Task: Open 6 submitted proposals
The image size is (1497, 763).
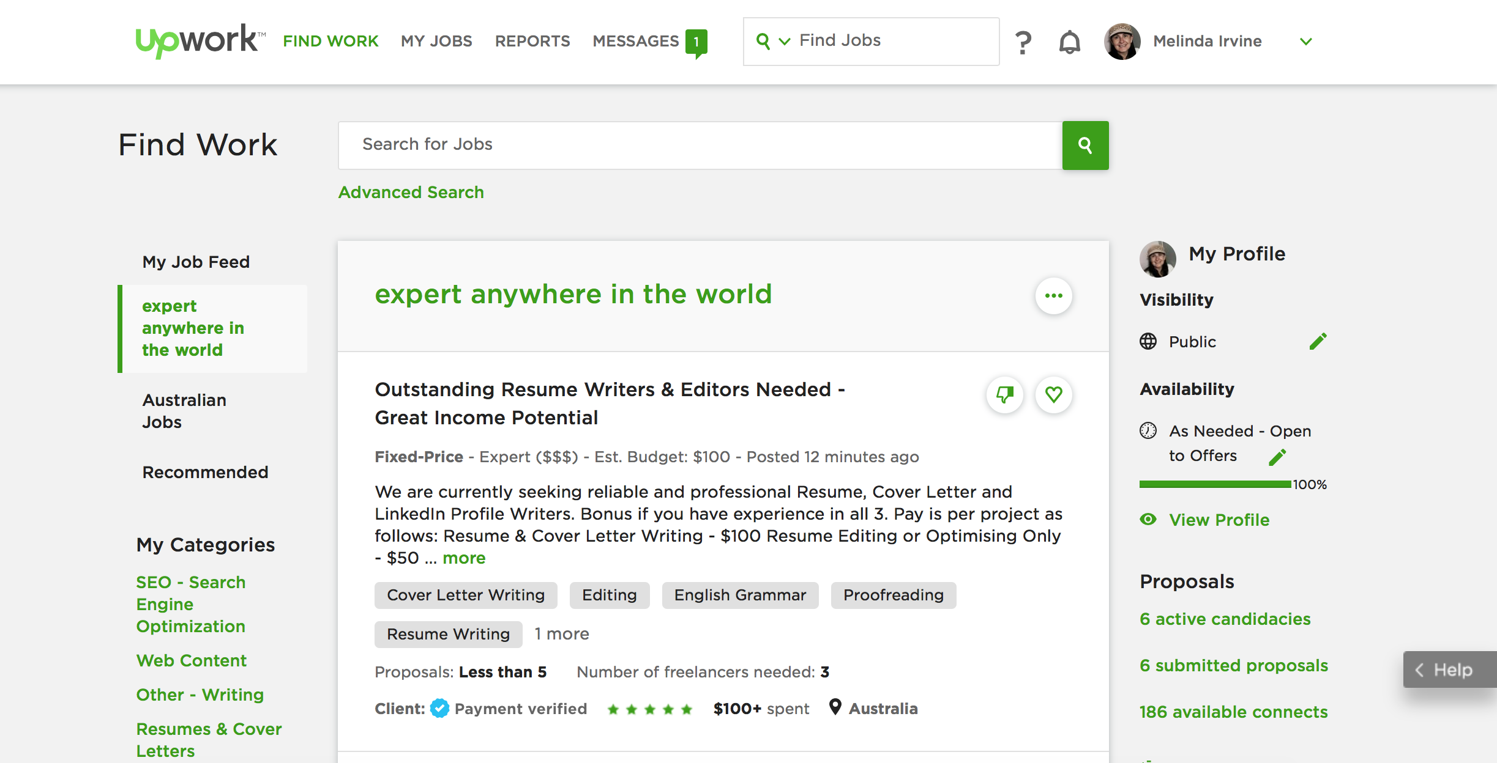Action: (1234, 665)
